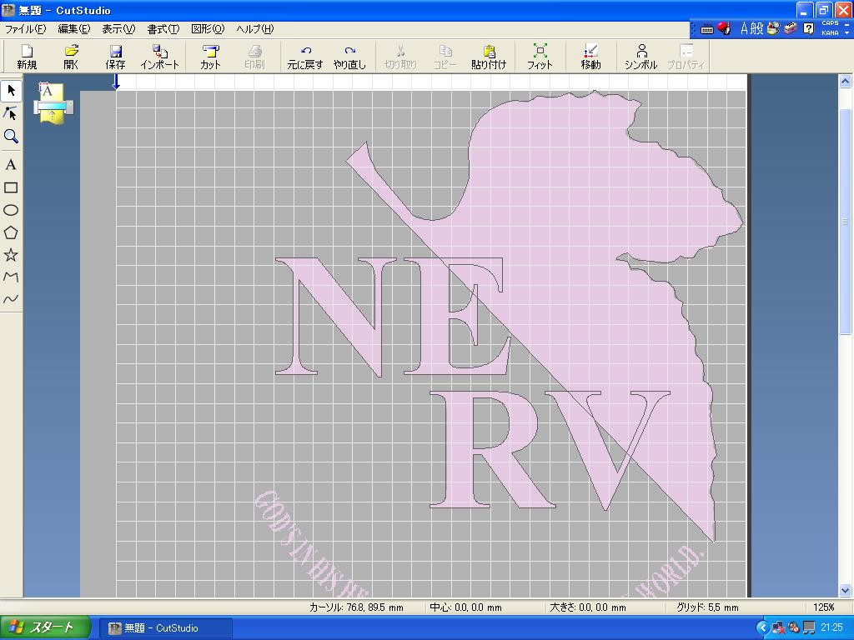
Task: Click the 切り取り scissors icon
Action: 400,57
